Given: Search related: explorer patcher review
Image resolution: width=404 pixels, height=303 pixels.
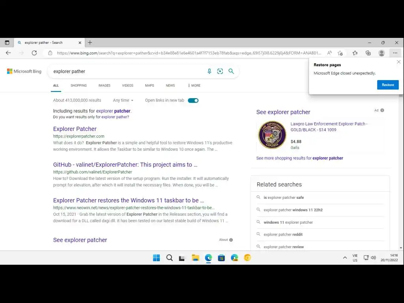Looking at the screenshot, I should click(284, 247).
